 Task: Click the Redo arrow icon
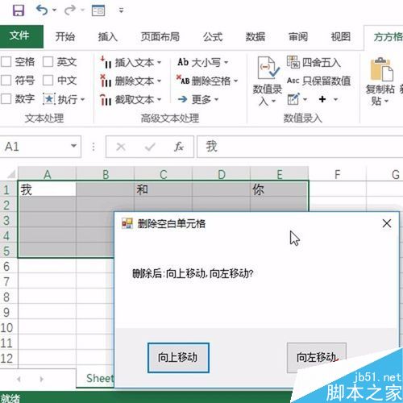[x=70, y=10]
